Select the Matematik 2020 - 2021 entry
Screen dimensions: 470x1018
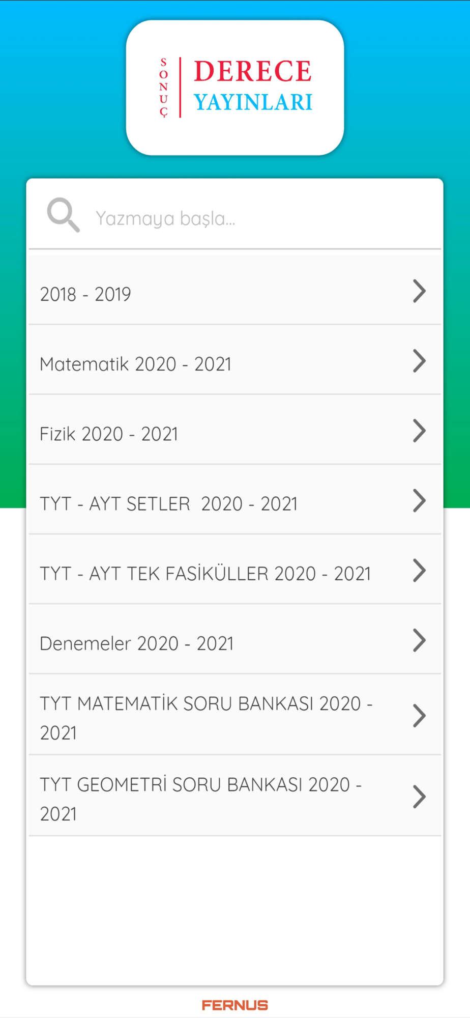[235, 360]
